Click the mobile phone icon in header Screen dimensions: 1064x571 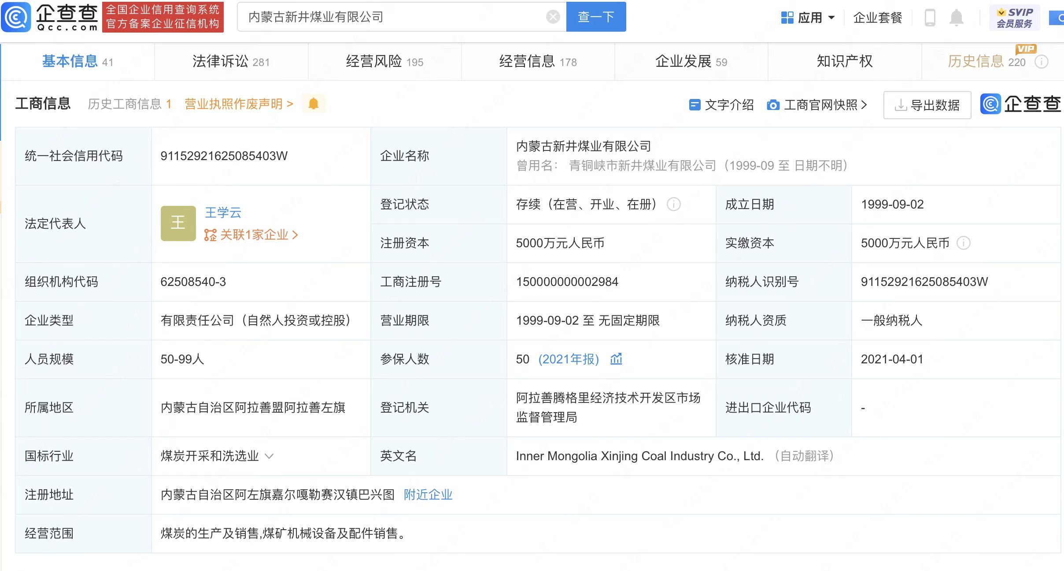pos(930,18)
